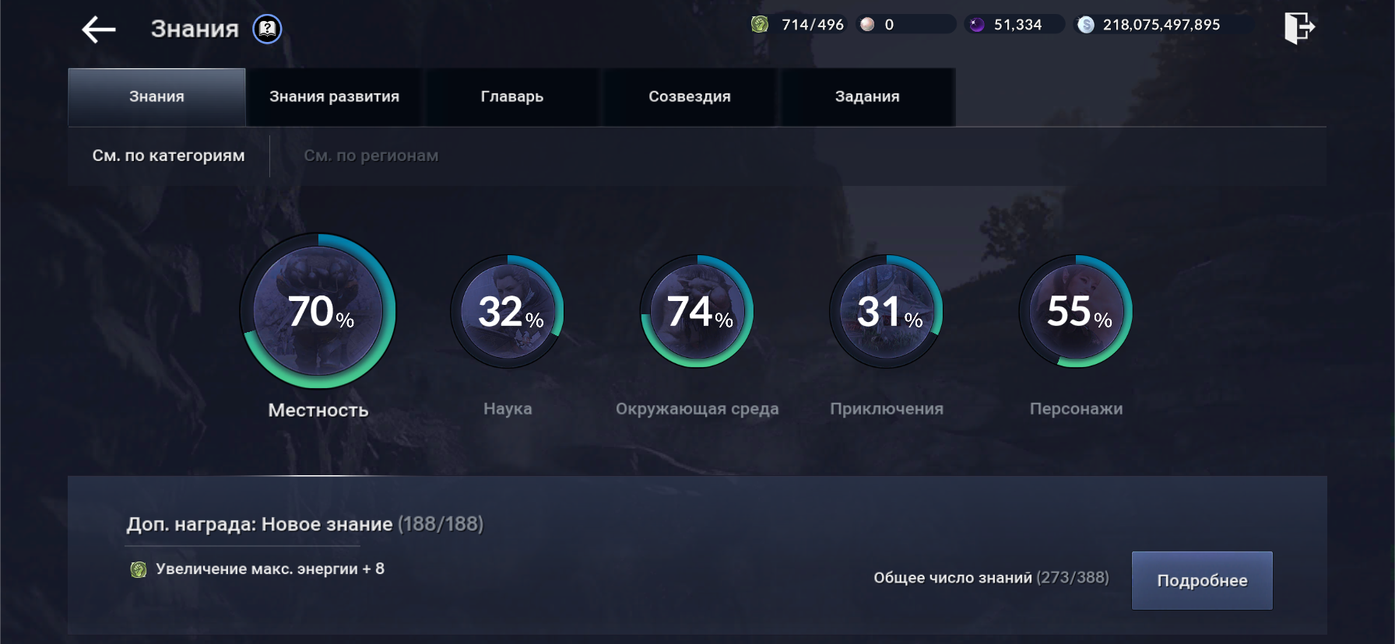Image resolution: width=1395 pixels, height=644 pixels.
Task: Click the back arrow icon
Action: point(99,30)
